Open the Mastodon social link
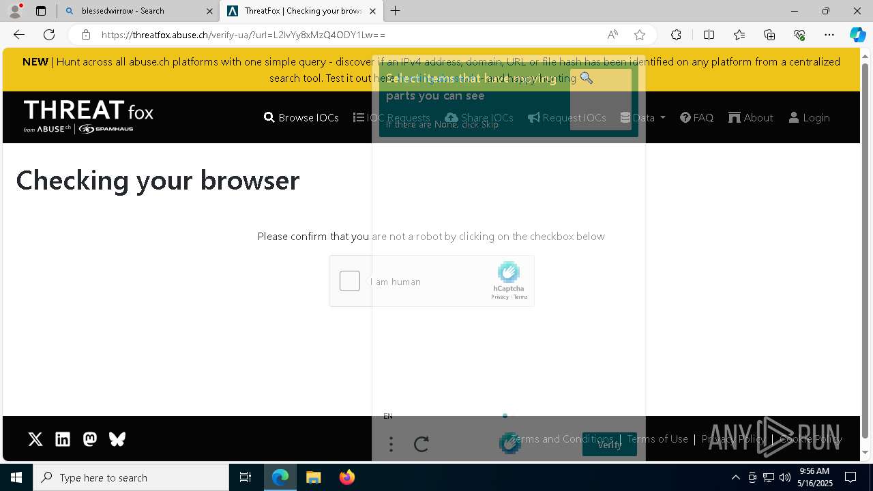This screenshot has height=491, width=873. coord(90,439)
